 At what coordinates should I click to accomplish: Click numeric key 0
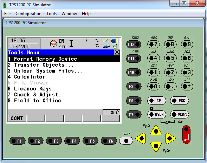tap(153, 86)
